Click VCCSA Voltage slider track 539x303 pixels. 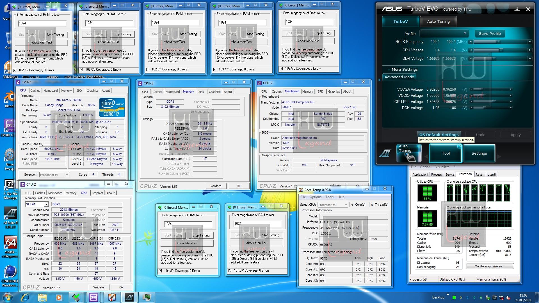(491, 89)
